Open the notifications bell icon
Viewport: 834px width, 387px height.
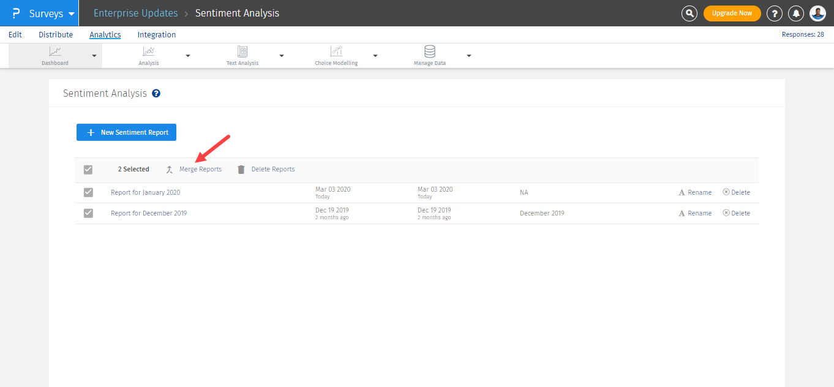(796, 13)
